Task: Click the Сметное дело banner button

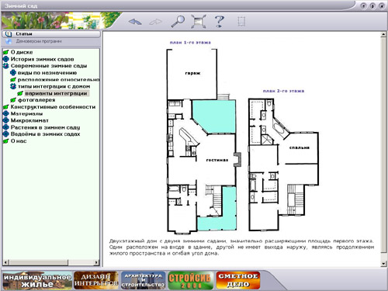Action: [x=238, y=280]
